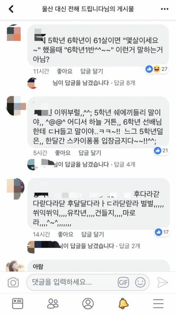Like the comment posted 14시간 ago
176x314 pixels.
pyautogui.click(x=65, y=234)
